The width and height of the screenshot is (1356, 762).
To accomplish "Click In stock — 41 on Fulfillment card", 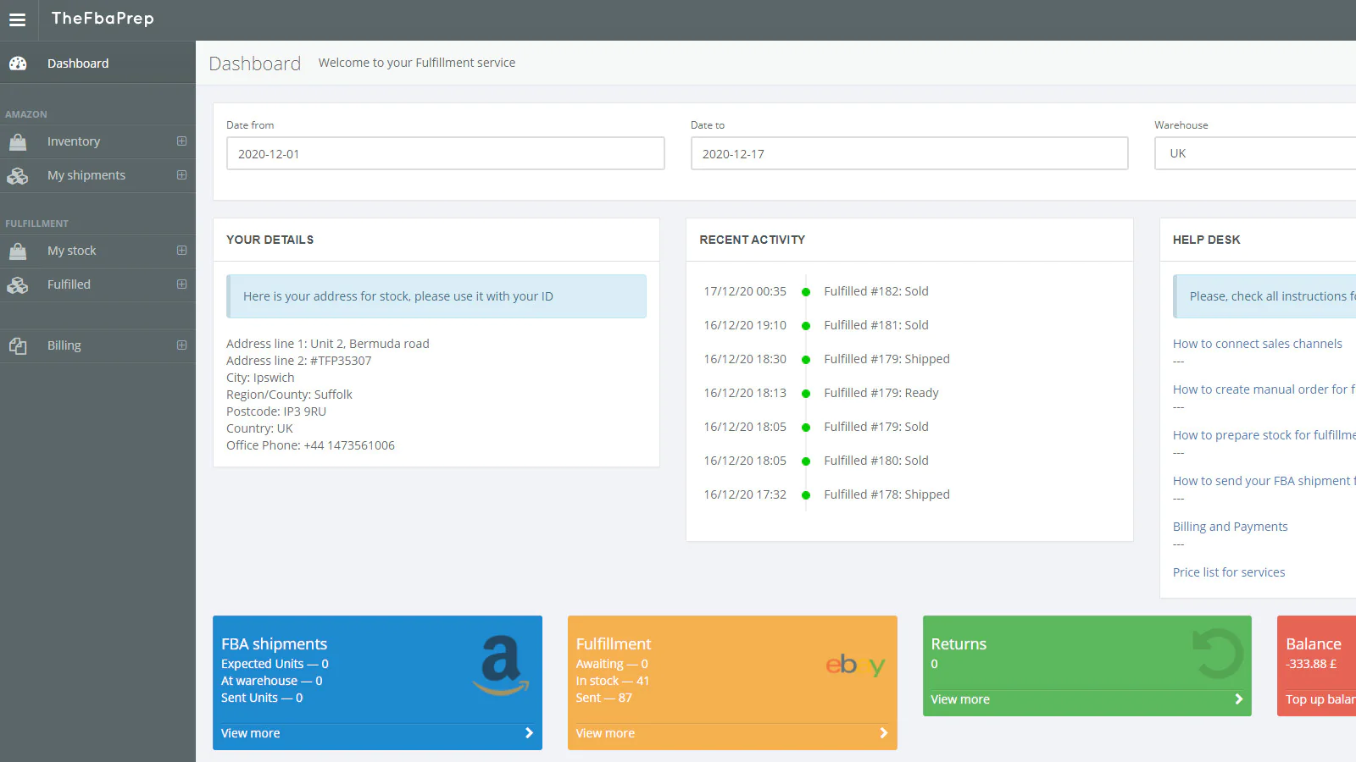I will pos(613,681).
